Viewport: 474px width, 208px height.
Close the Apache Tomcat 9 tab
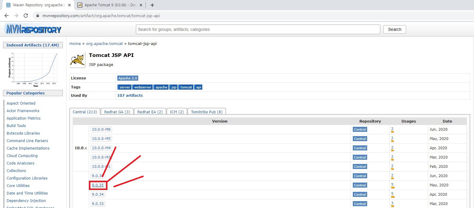pos(142,5)
